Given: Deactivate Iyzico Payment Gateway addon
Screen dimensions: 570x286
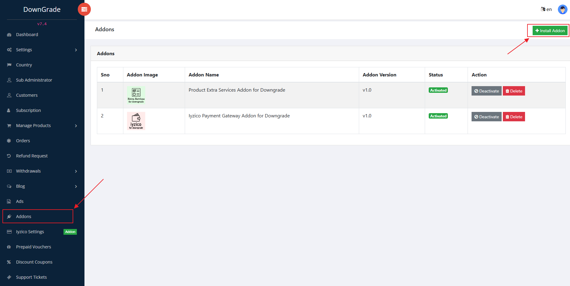Looking at the screenshot, I should tap(486, 117).
